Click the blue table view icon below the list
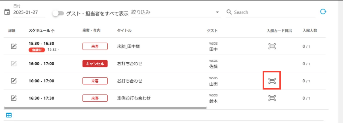 pos(9,115)
